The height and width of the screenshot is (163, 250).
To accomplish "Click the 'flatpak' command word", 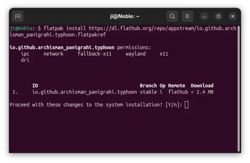I will point(54,28).
